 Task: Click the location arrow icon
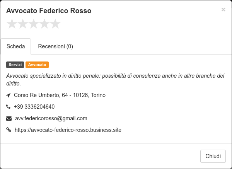pyautogui.click(x=9, y=95)
